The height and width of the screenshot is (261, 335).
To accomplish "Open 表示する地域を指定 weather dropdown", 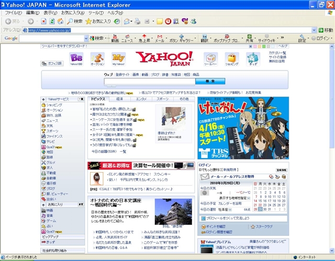I will pos(249,198).
